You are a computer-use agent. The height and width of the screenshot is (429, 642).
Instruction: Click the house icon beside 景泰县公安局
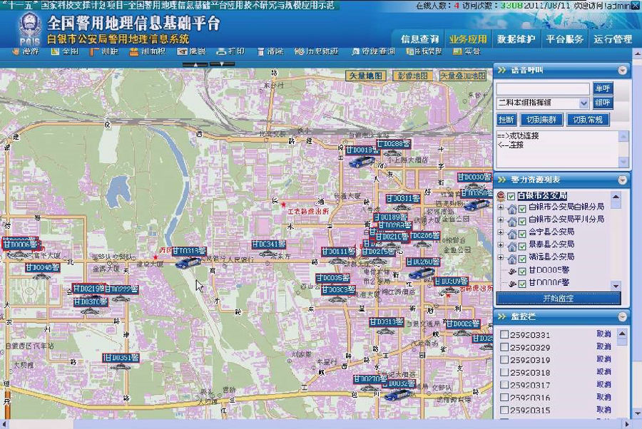[x=511, y=246]
